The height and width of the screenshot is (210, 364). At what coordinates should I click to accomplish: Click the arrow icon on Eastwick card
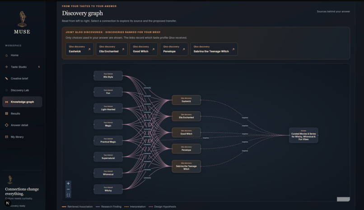89,49
